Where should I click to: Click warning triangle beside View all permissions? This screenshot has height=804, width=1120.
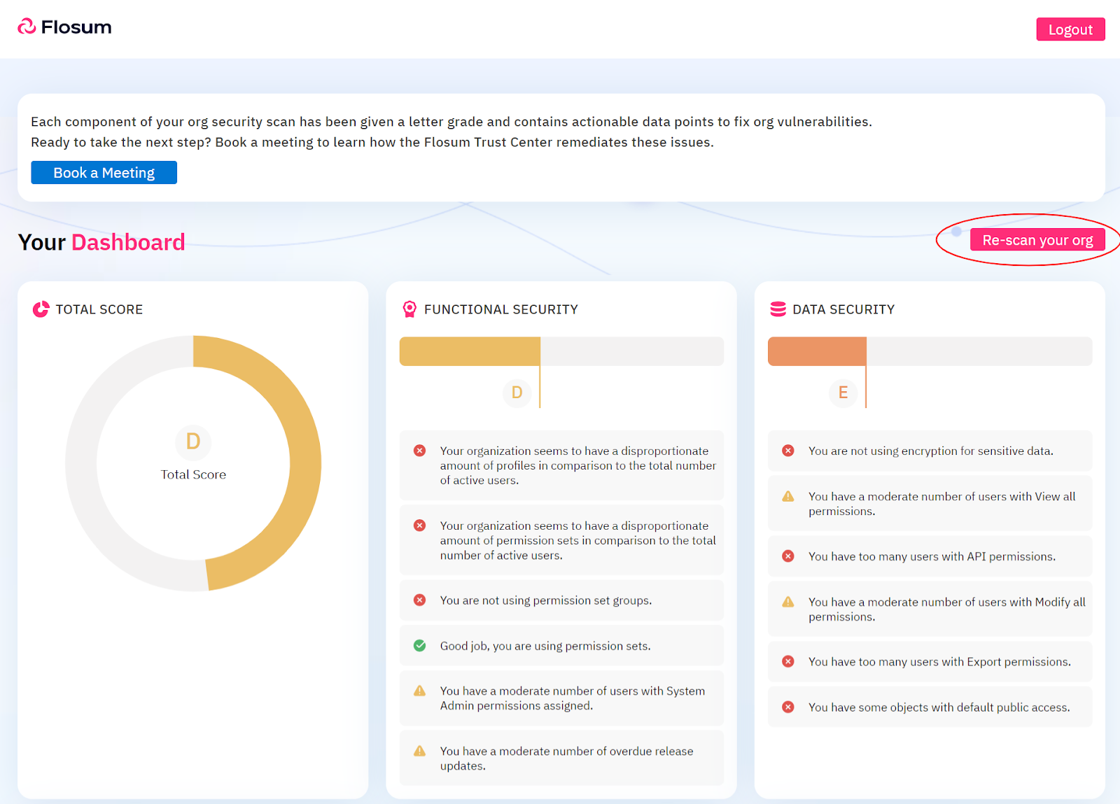click(788, 497)
